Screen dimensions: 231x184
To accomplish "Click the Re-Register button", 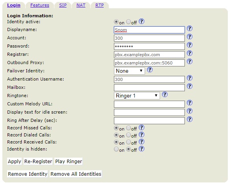I will tap(38, 161).
